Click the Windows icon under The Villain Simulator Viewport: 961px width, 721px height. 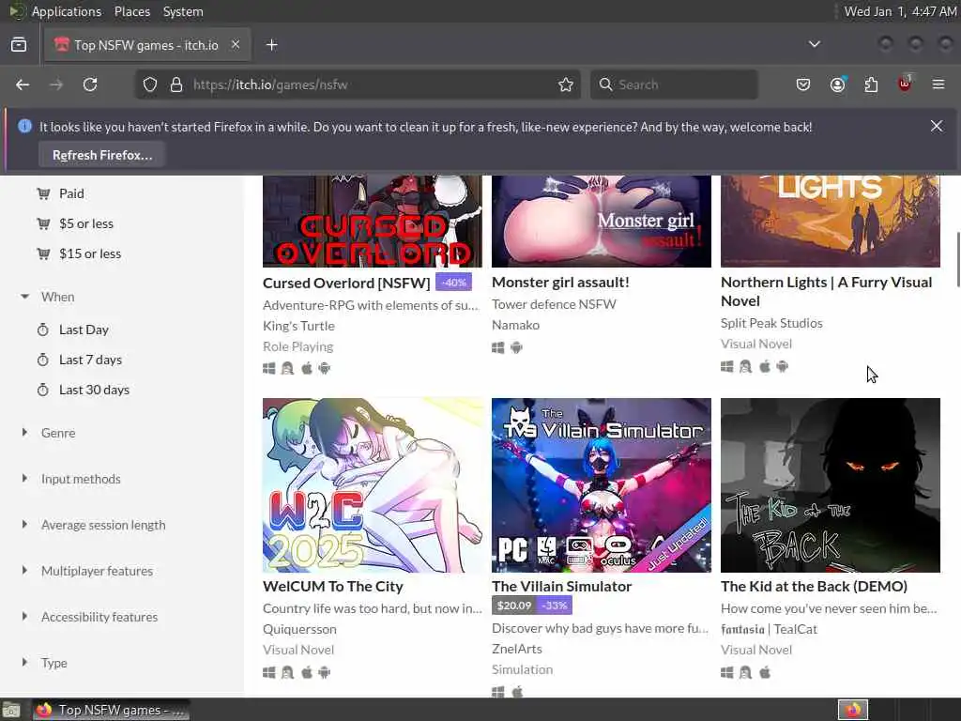(498, 692)
